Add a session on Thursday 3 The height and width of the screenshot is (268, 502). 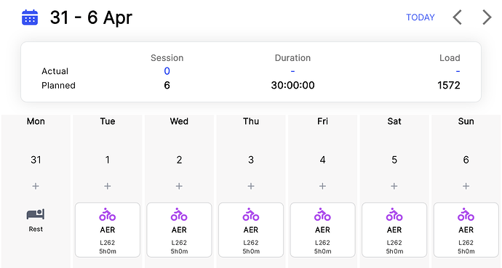coord(251,186)
